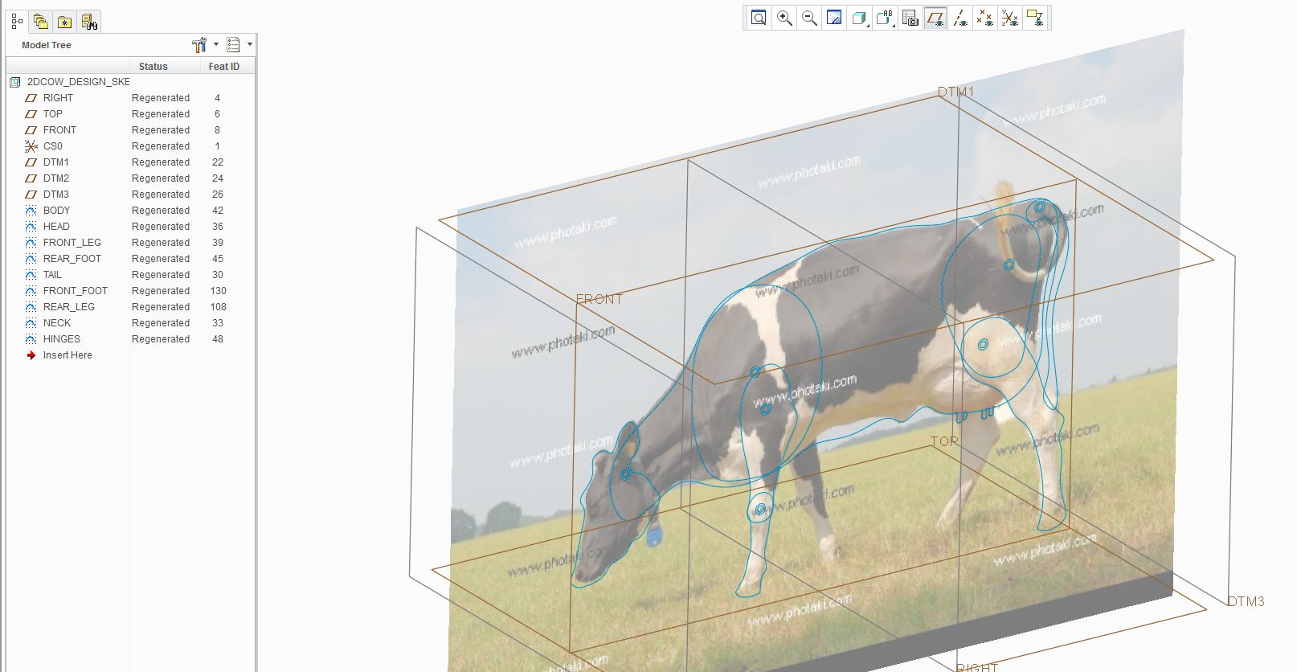This screenshot has height=672, width=1297.
Task: Click Regenerated status in the TAIL row
Action: (x=161, y=275)
